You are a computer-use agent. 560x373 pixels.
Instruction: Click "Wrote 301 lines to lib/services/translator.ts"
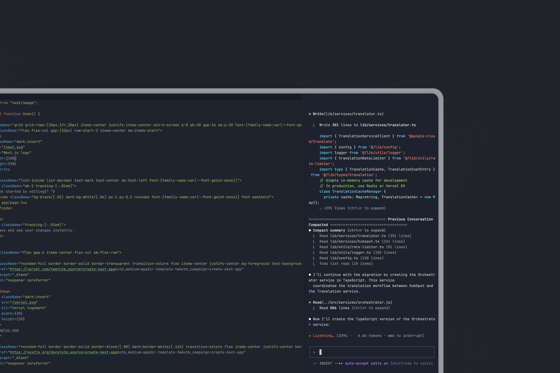367,125
